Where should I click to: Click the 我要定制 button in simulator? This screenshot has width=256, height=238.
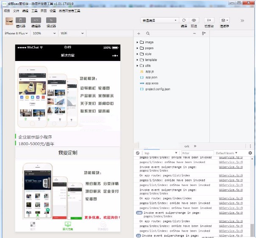[68, 153]
